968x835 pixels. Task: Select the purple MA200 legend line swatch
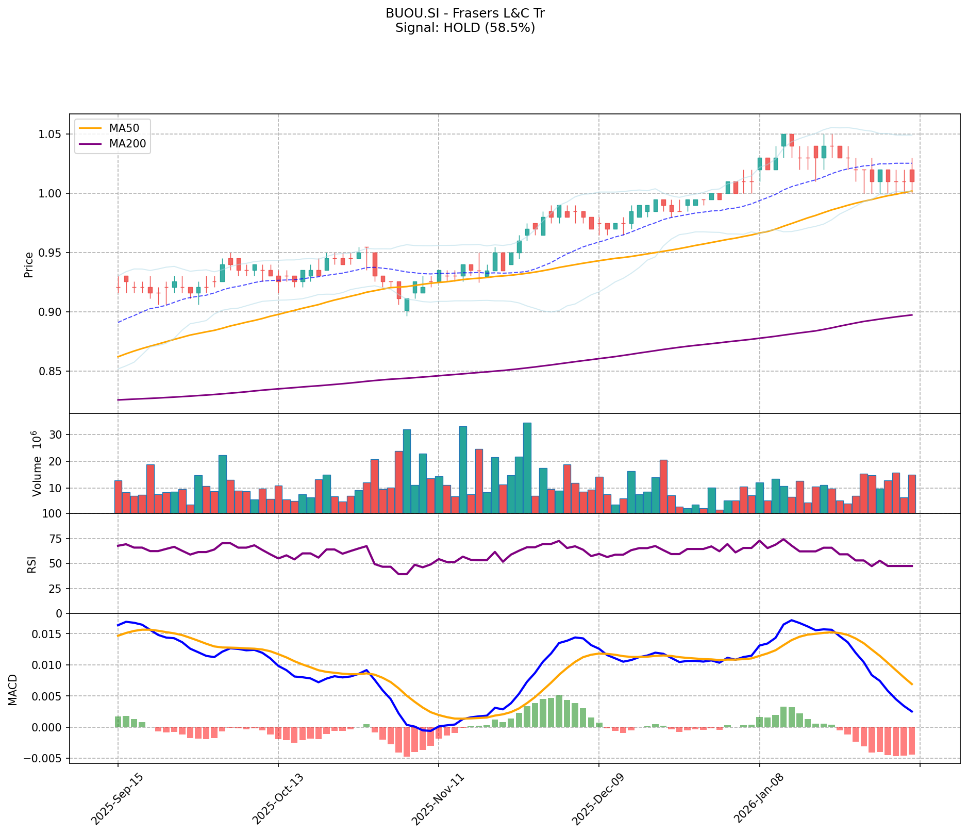(x=90, y=144)
